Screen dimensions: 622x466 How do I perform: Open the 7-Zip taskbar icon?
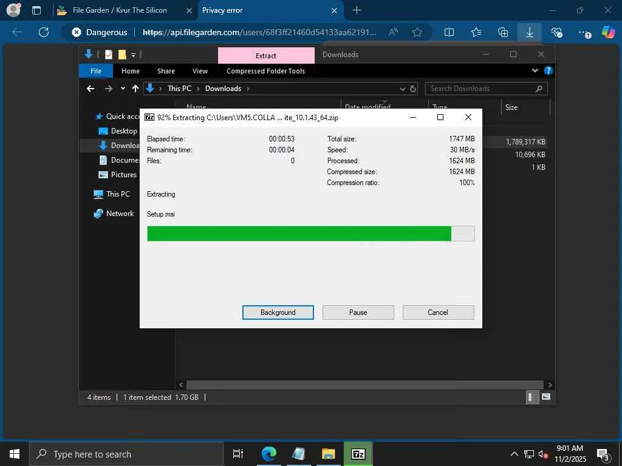pos(358,454)
